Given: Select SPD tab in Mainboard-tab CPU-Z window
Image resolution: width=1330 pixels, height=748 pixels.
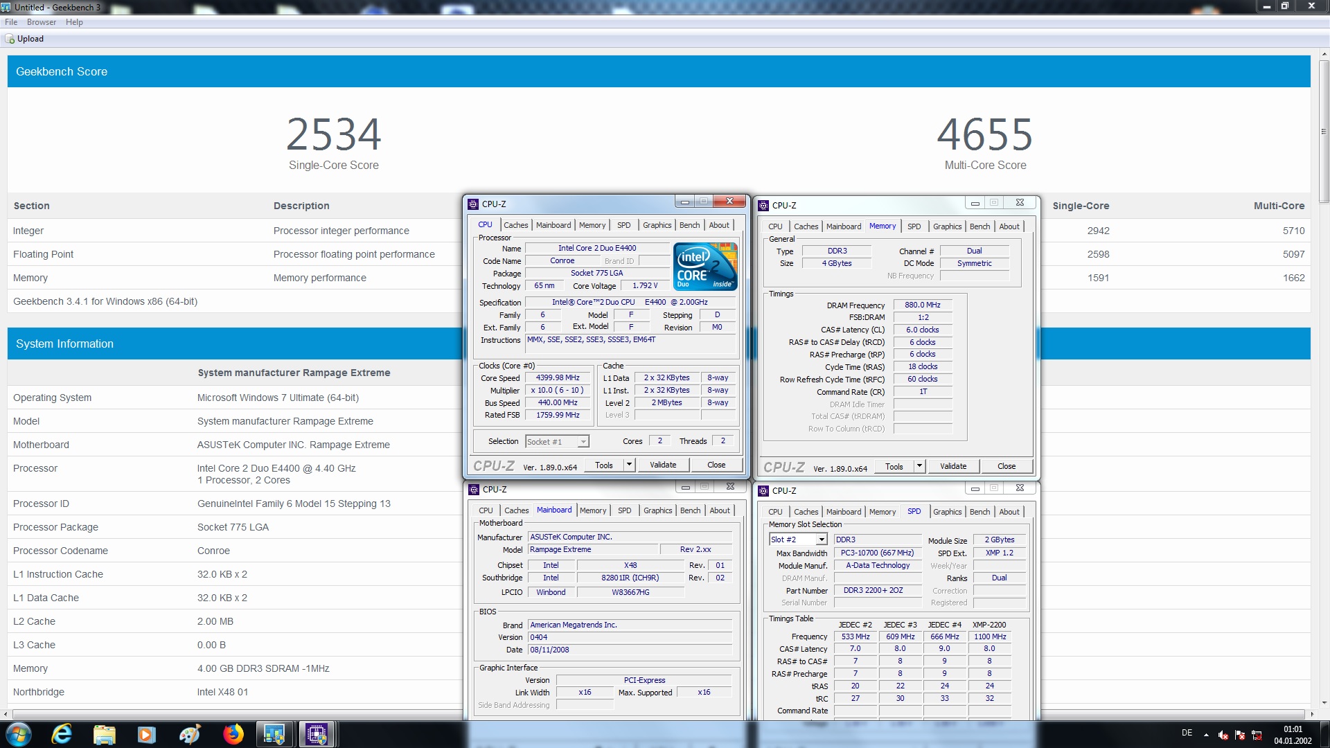Looking at the screenshot, I should click(x=625, y=510).
